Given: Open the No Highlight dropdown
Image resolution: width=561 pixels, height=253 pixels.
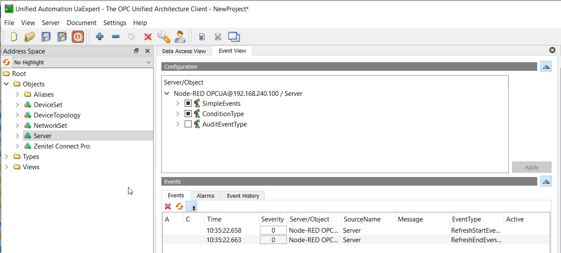Looking at the screenshot, I should tap(82, 62).
